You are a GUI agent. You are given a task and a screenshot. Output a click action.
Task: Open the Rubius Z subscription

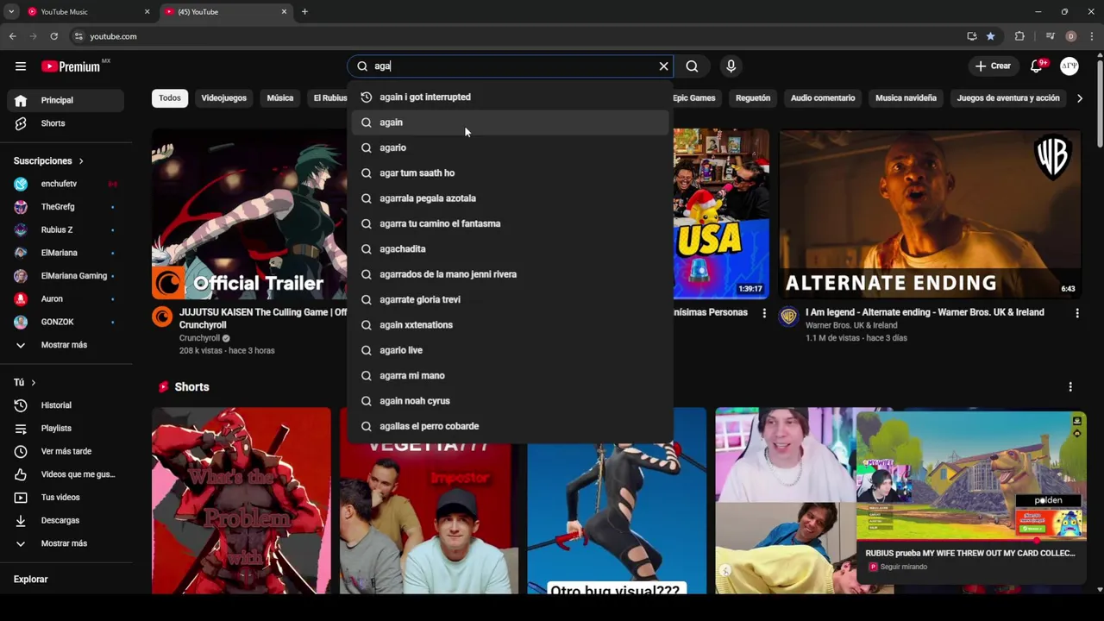(x=66, y=230)
